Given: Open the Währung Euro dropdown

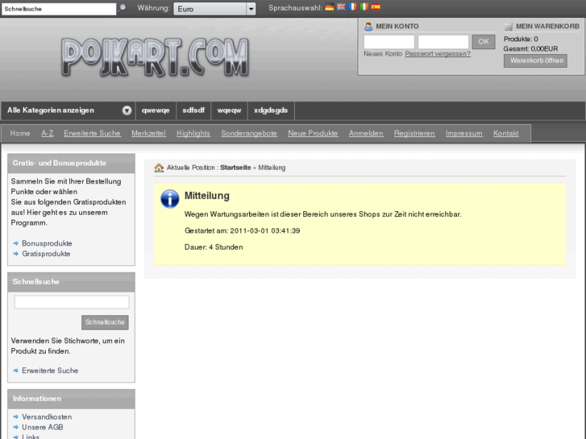Looking at the screenshot, I should point(214,9).
